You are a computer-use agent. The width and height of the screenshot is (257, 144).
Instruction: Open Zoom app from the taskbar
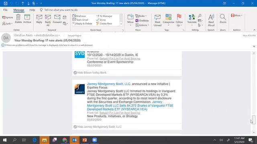[95, 140]
